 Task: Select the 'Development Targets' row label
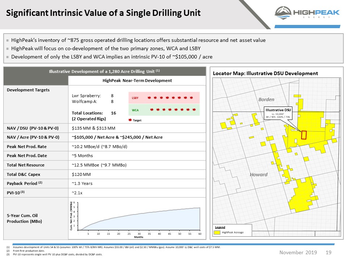click(28, 90)
